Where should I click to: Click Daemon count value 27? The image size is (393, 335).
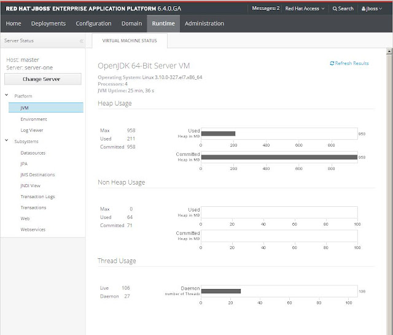coord(127,296)
